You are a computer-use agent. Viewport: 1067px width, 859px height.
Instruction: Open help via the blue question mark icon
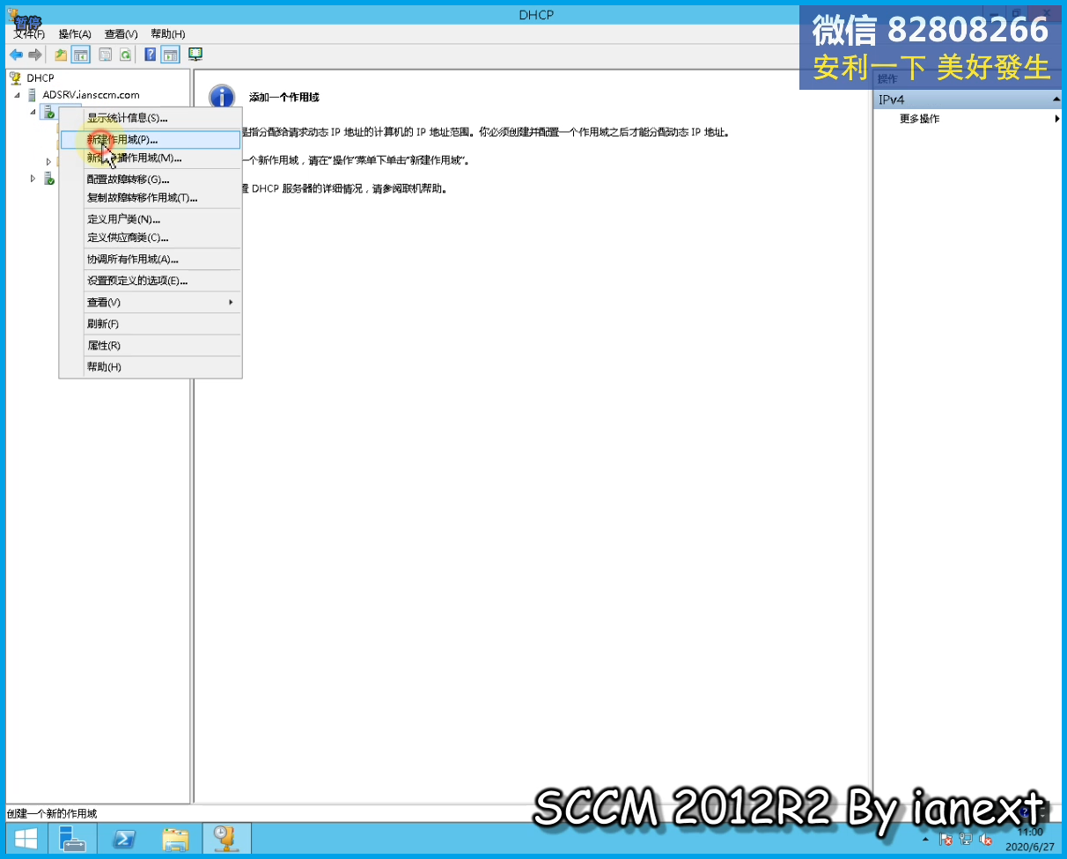(151, 55)
